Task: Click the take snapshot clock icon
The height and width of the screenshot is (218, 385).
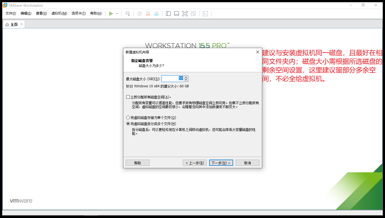Action: point(139,14)
